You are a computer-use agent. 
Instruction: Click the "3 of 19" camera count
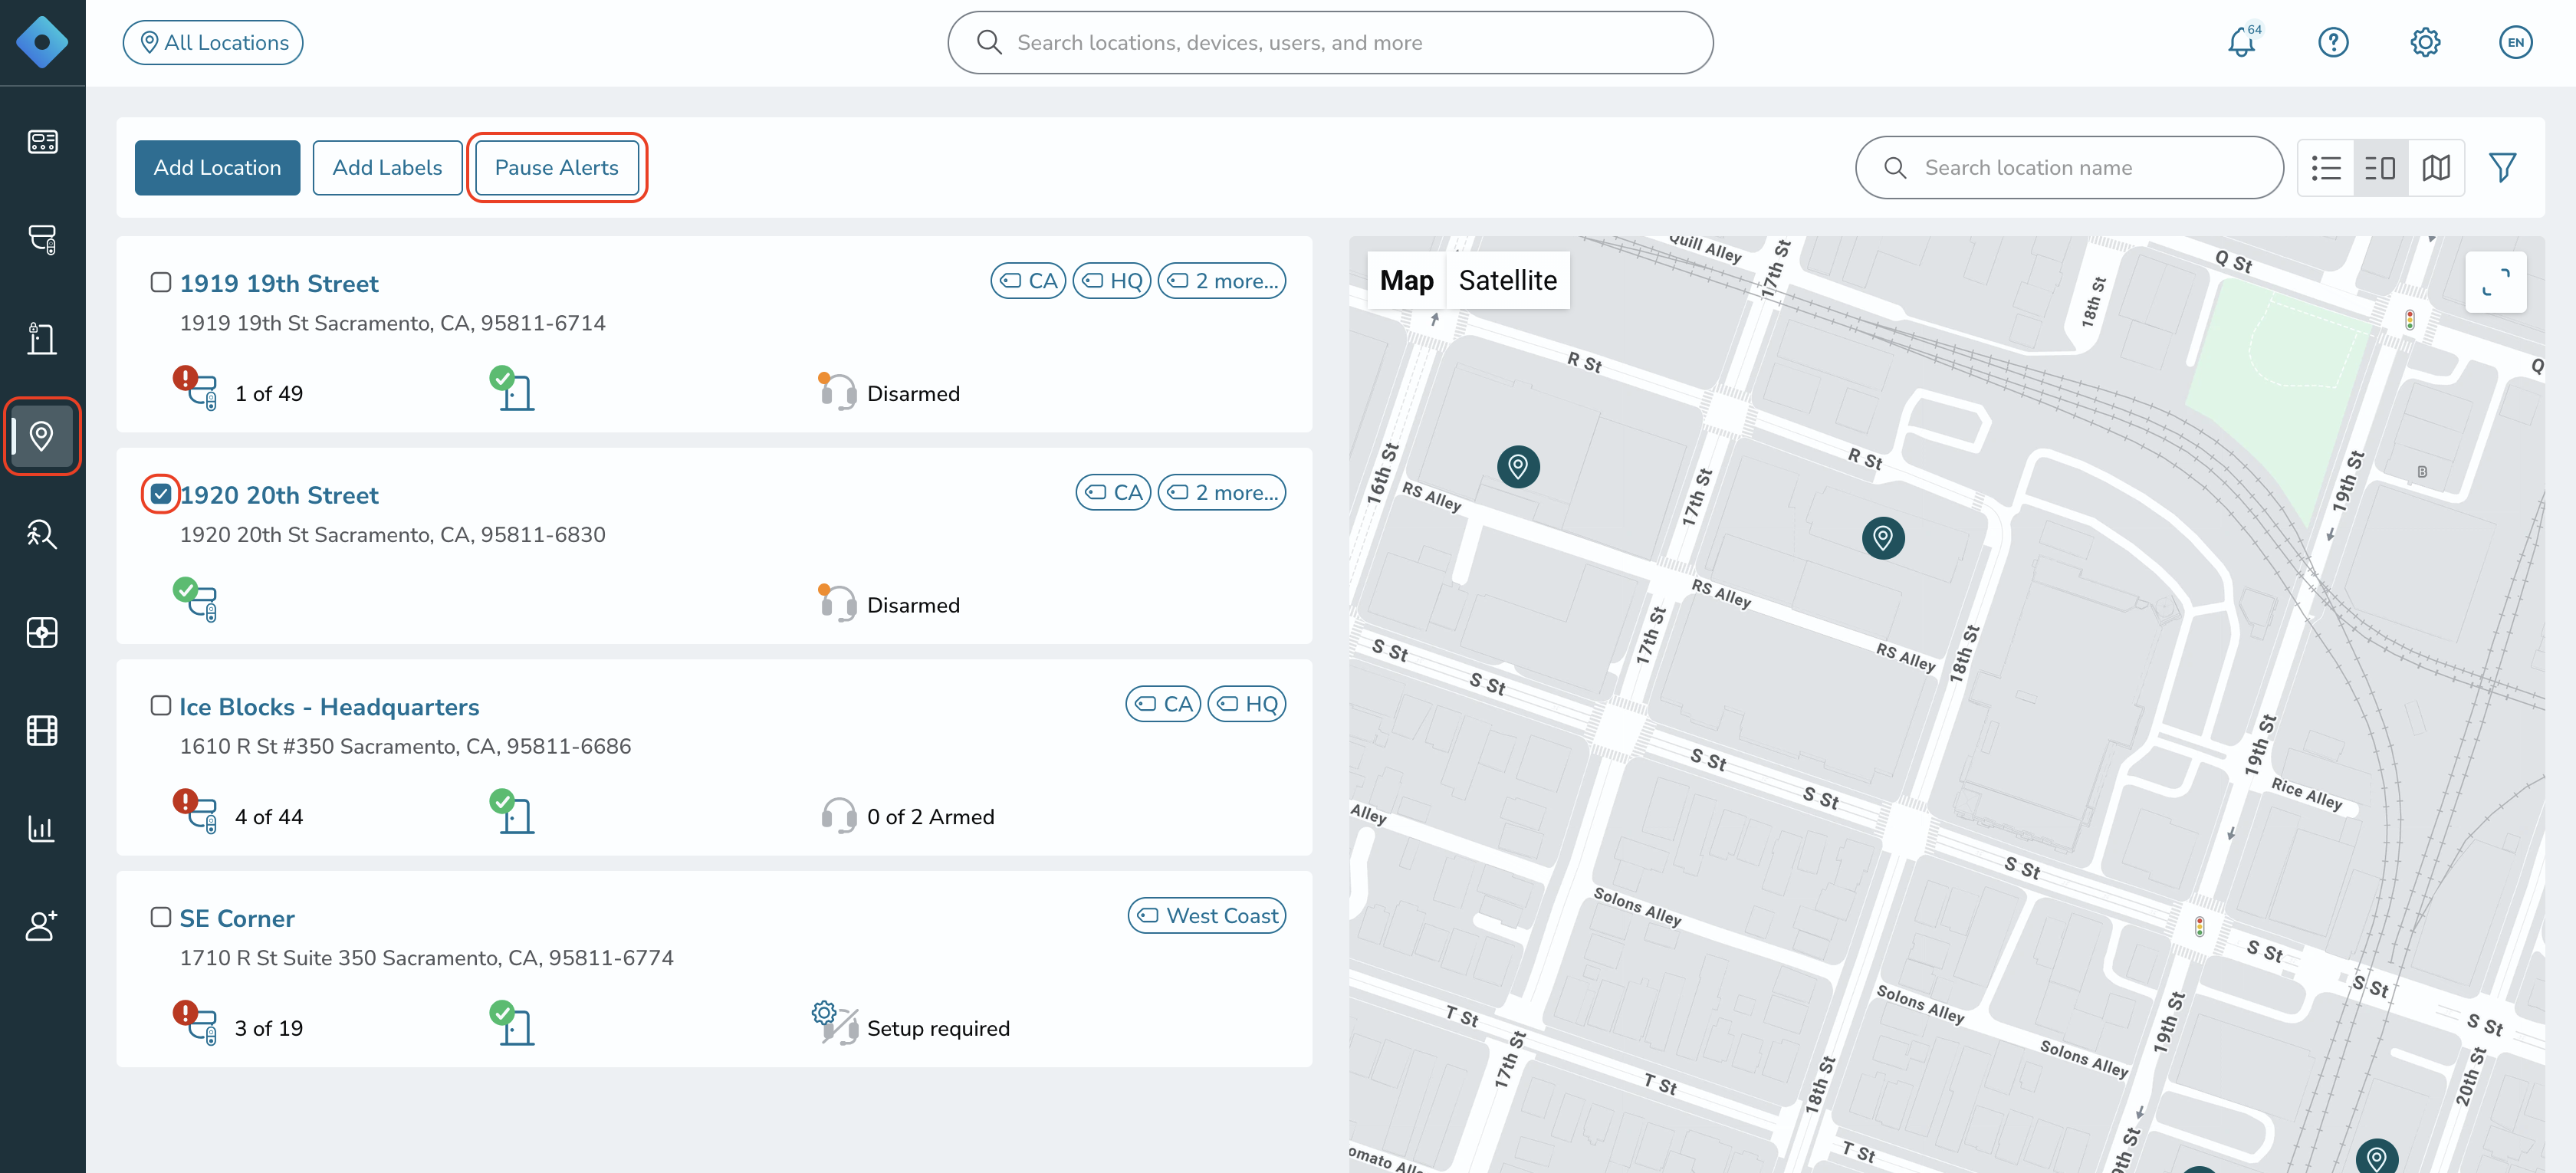[x=269, y=1029]
